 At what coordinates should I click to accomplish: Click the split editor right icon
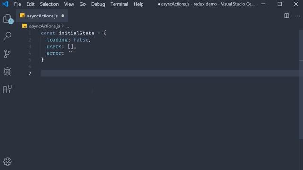point(286,16)
